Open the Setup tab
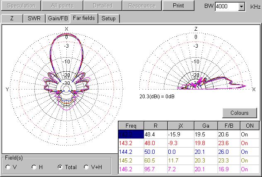 coord(109,19)
